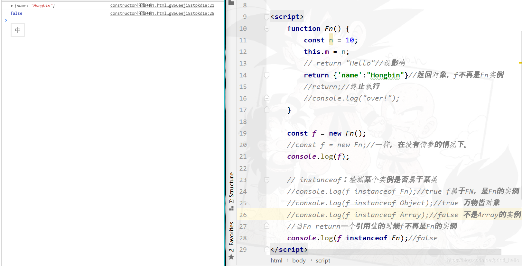Click the yellow warning marker on right stripe
This screenshot has width=522, height=266.
click(520, 63)
